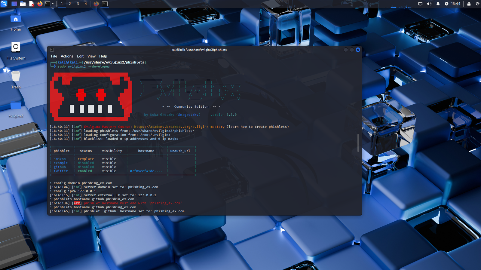
Task: Launch the text editor panel icon
Action: pyautogui.click(x=32, y=4)
